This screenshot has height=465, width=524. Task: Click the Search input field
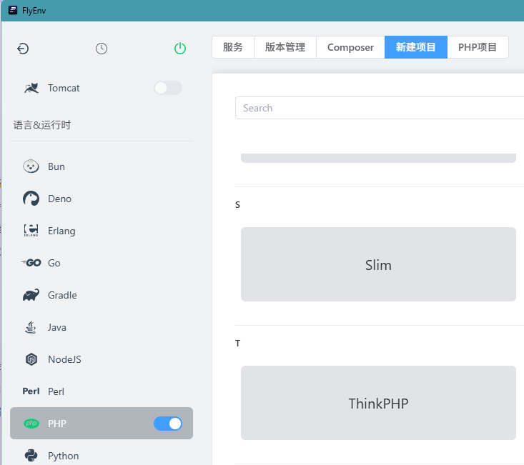pyautogui.click(x=380, y=108)
